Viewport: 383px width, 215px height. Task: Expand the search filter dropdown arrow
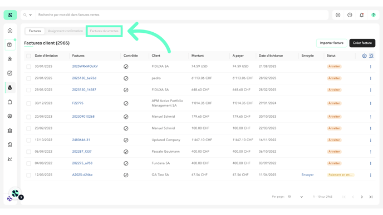tap(31, 15)
